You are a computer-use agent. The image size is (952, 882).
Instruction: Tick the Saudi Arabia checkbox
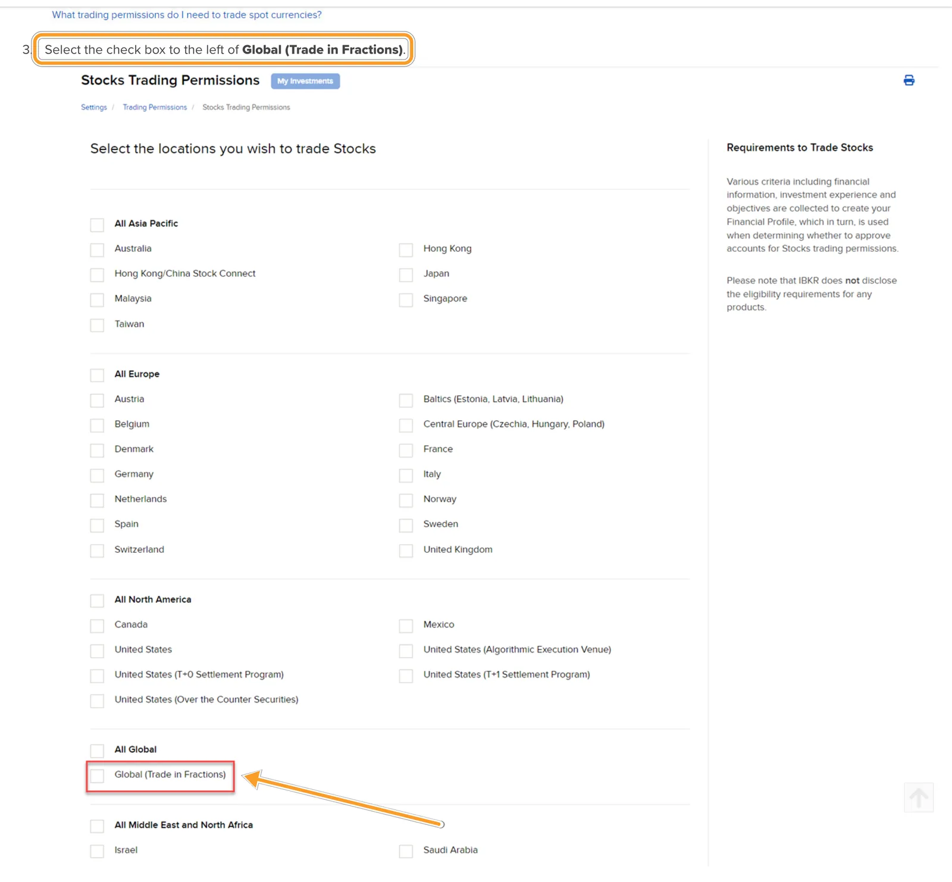pos(406,851)
